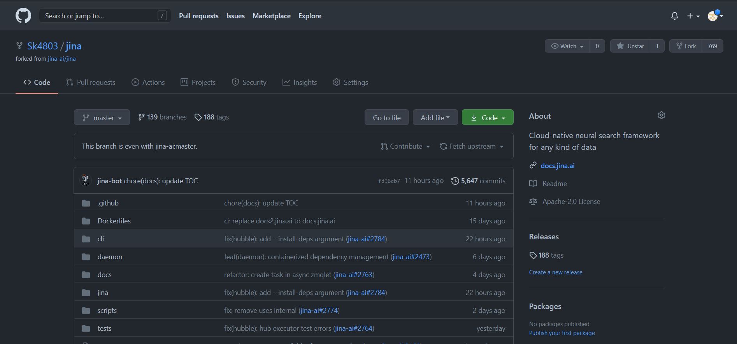Screen dimensions: 737x344
Task: Open the docs.jina.ai website link
Action: coord(557,166)
